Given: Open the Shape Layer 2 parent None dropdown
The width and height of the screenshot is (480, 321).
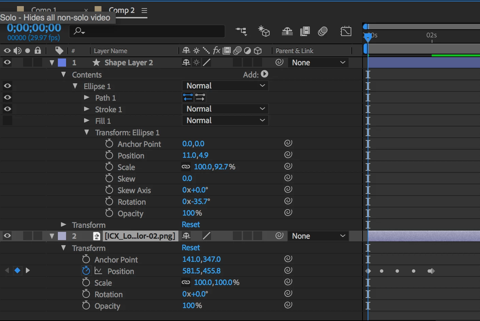Looking at the screenshot, I should pos(318,63).
